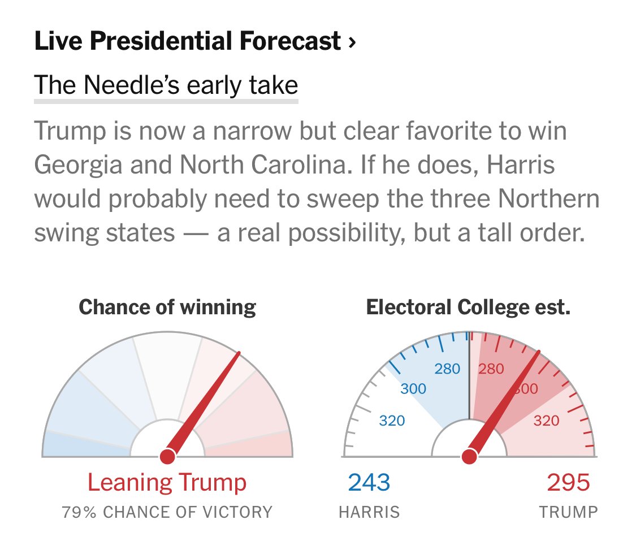Screen dimensions: 636x537
Task: Click Trump's 295 electoral vote estimate
Action: (x=568, y=483)
